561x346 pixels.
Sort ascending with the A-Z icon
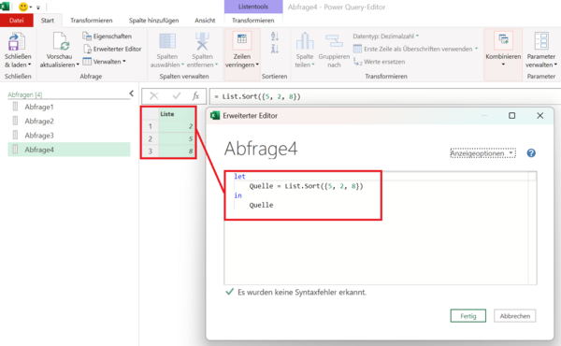(x=274, y=36)
